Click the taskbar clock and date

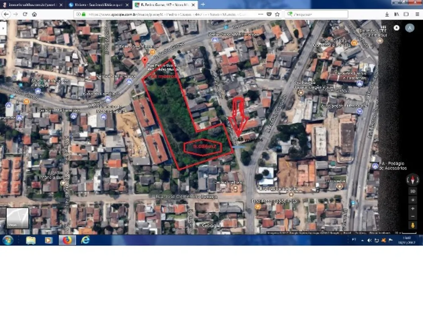click(x=407, y=240)
